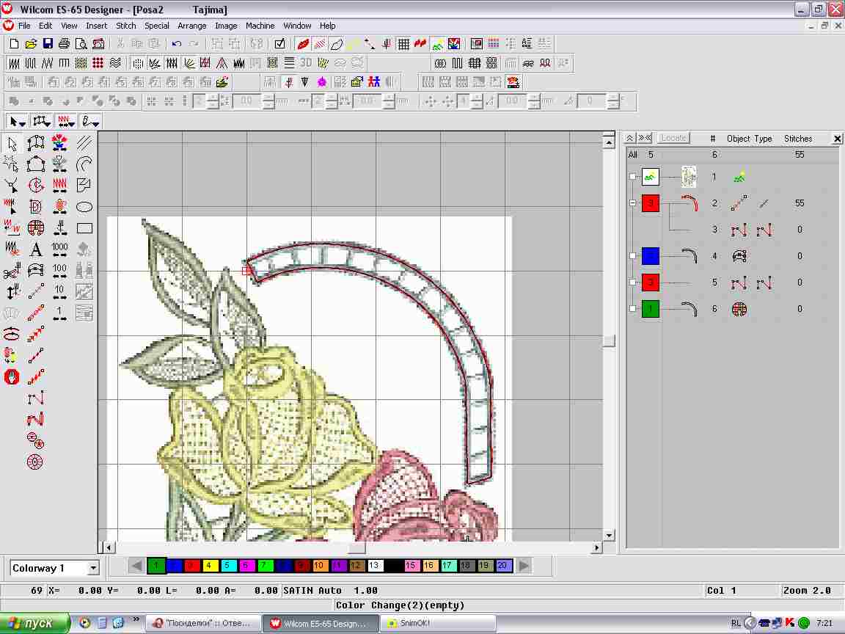Image resolution: width=845 pixels, height=634 pixels.
Task: Open the Arrange menu
Action: 191,26
